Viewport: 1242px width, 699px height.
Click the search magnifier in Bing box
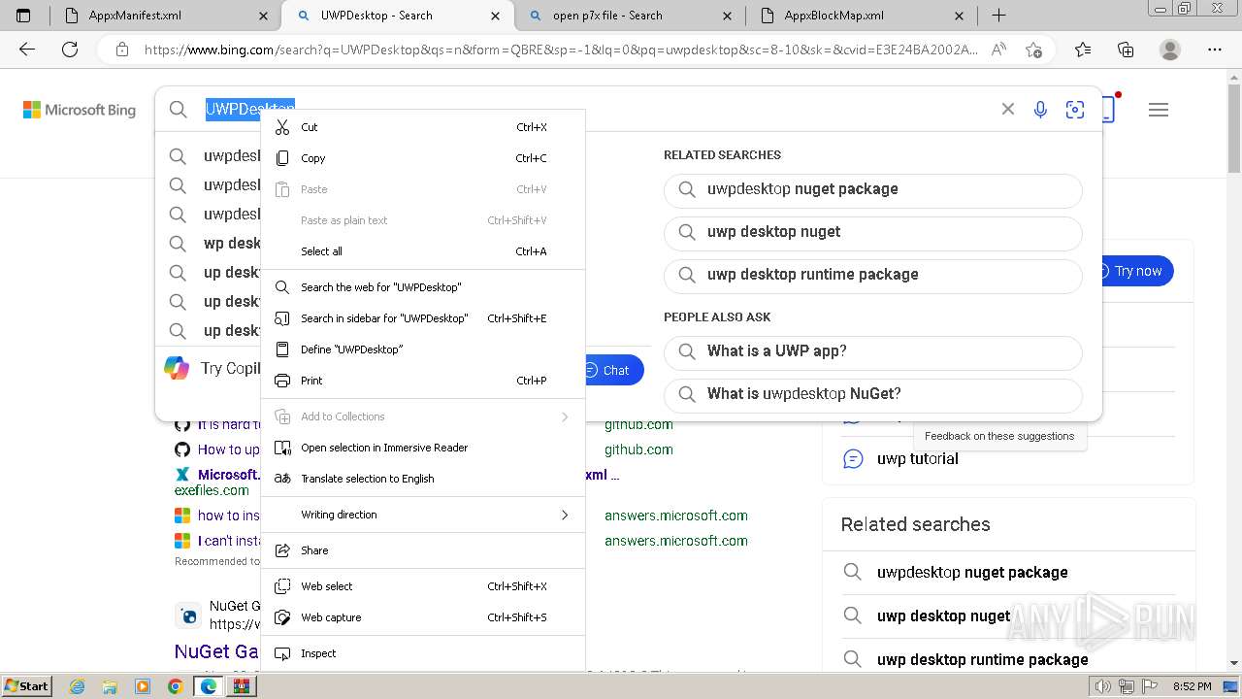click(179, 110)
